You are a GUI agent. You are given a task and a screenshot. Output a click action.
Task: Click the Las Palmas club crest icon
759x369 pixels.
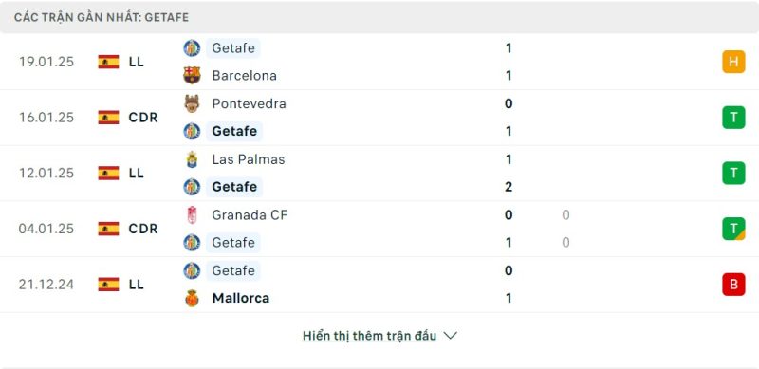click(x=193, y=159)
